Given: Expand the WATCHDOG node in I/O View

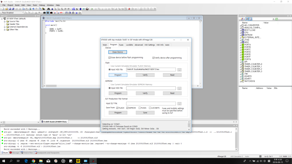Looking at the screenshot, I should pyautogui.click(x=241, y=81).
